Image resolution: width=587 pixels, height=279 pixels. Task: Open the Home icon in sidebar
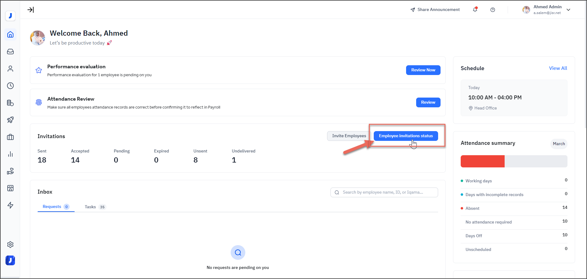(x=10, y=34)
